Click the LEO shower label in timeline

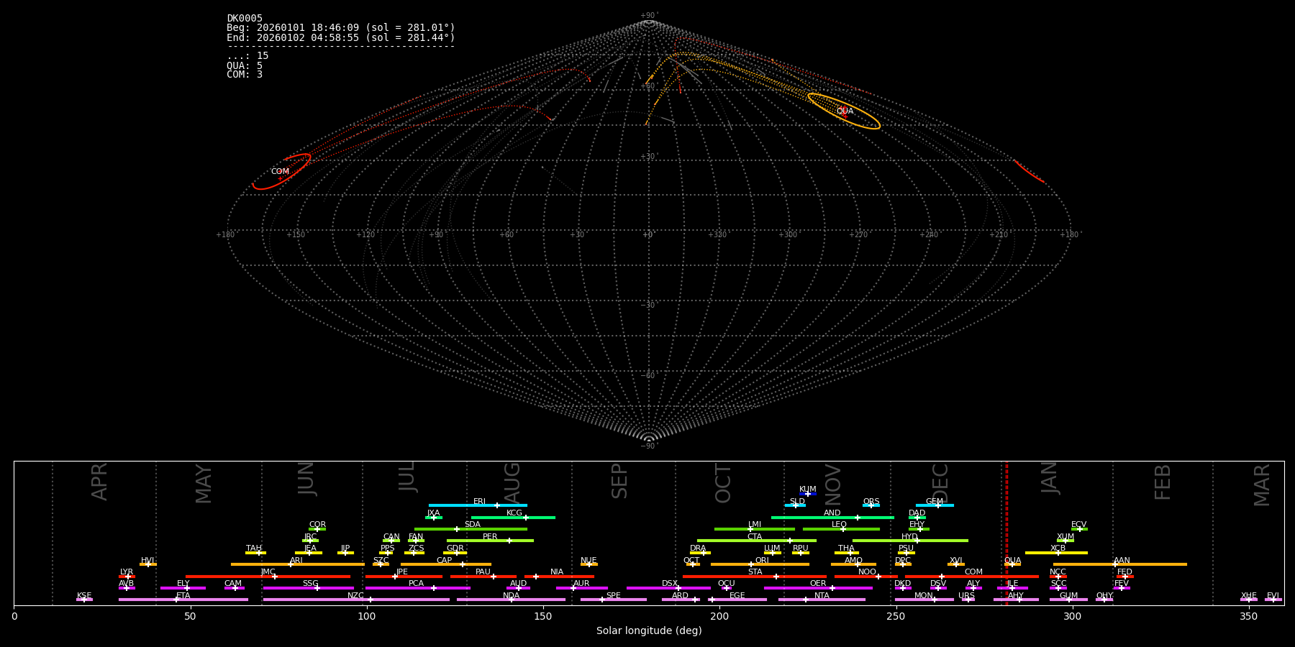click(x=839, y=524)
